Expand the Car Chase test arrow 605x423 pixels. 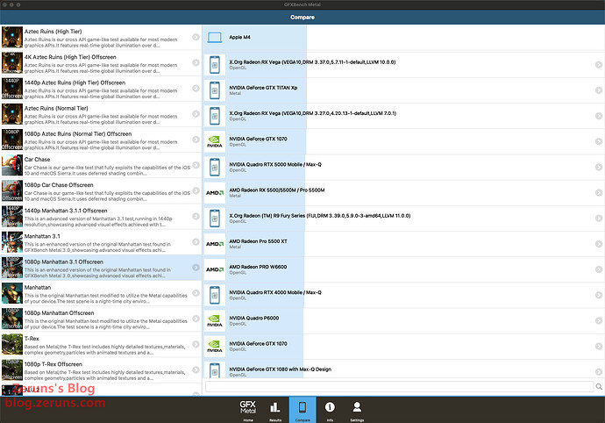click(196, 165)
